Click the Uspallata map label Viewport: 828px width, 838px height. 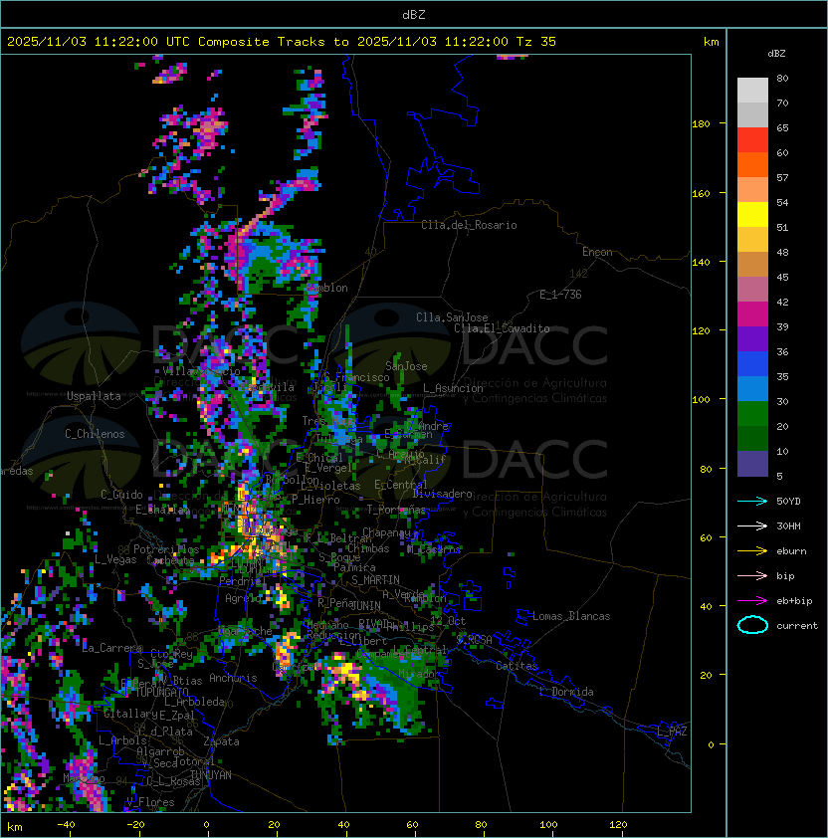click(95, 396)
